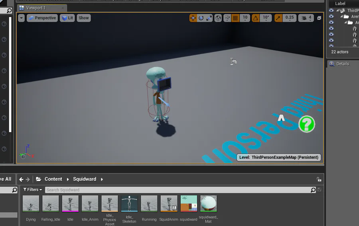Screen dimensions: 359x226
Task: Open the Filters dropdown
Action: pyautogui.click(x=33, y=190)
